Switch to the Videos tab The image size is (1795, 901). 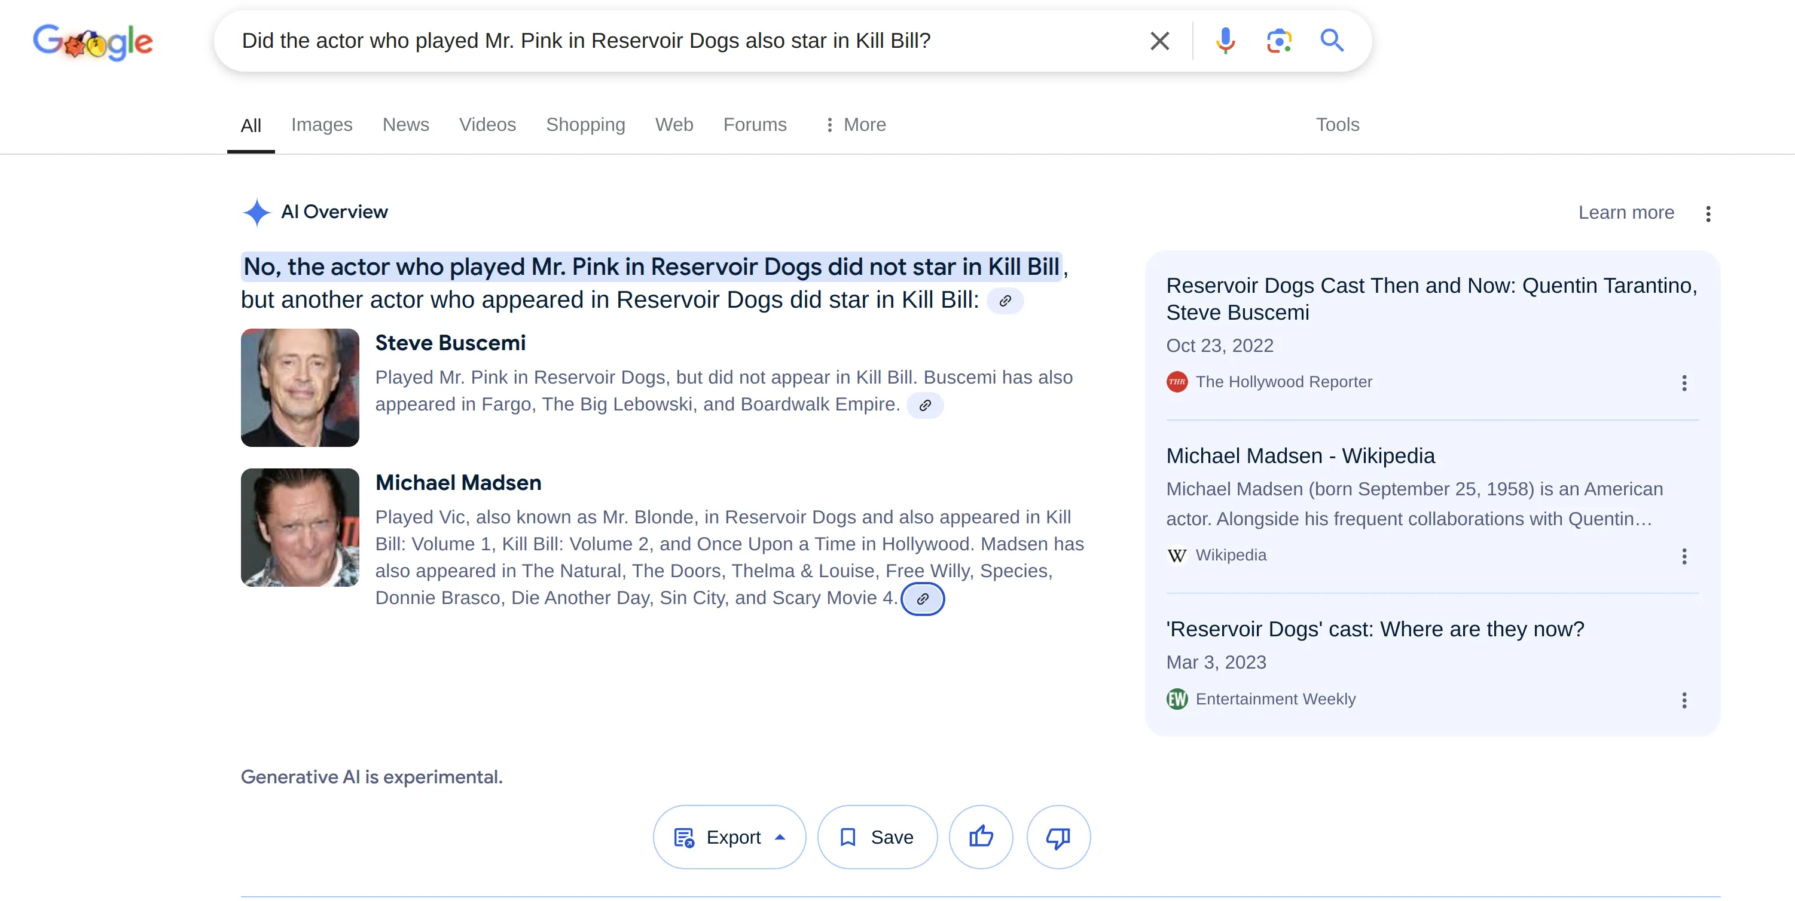pos(487,125)
